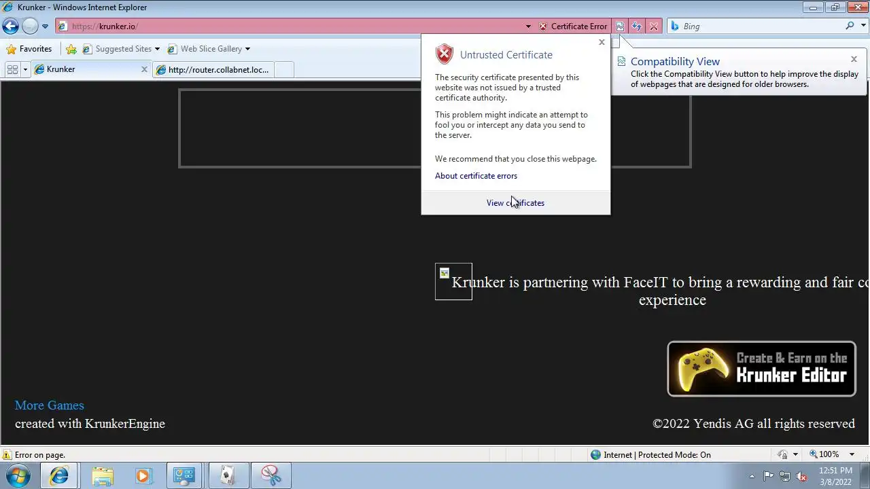
Task: Click created with KrunkerEngine text
Action: click(x=90, y=424)
